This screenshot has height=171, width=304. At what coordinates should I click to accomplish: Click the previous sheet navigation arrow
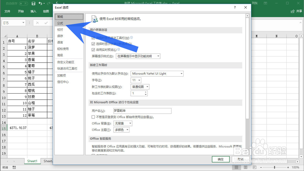click(x=7, y=161)
